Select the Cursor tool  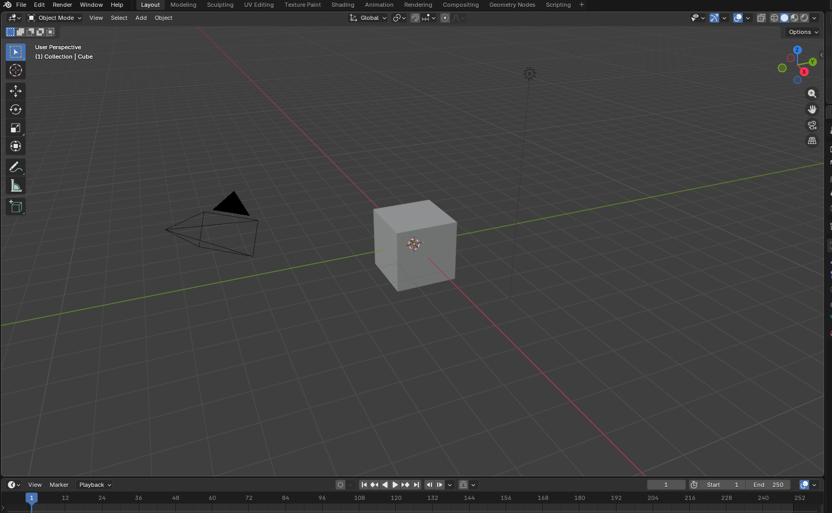point(16,71)
